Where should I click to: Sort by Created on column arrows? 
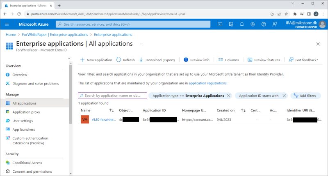point(243,110)
